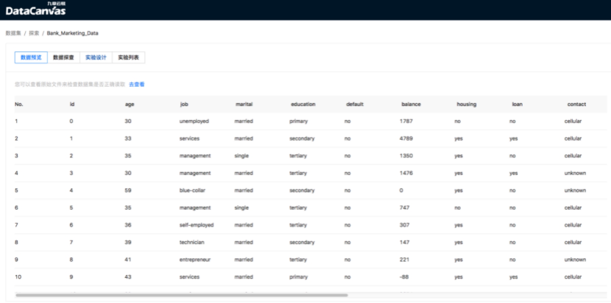
Task: Switch to the 数据预览 tab
Action: (x=31, y=57)
